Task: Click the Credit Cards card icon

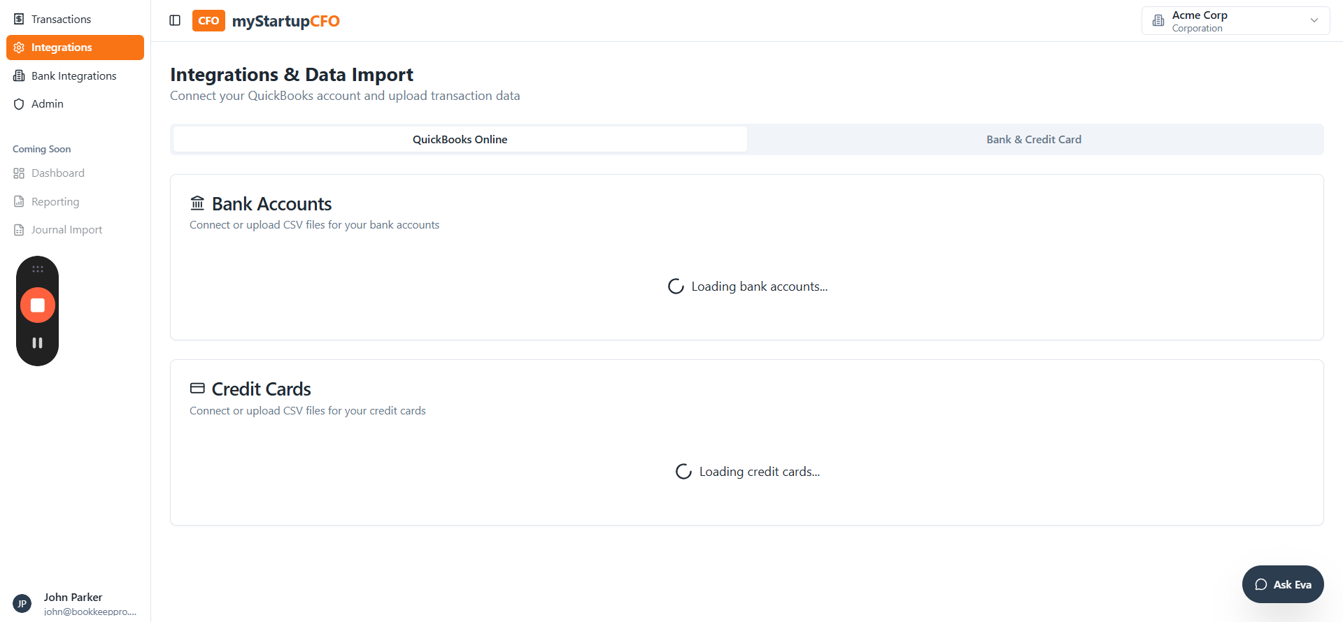Action: 197,389
